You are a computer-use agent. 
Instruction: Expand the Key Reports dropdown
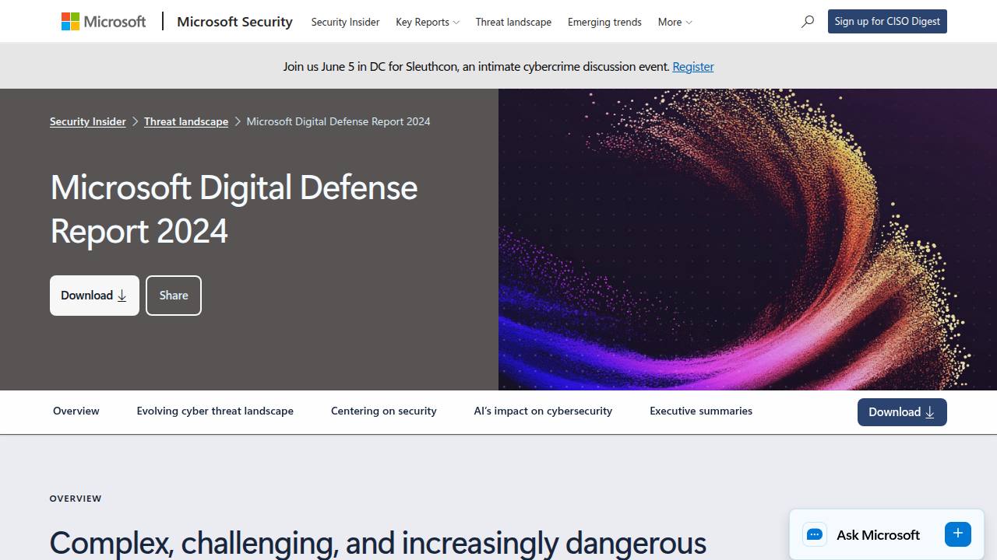click(x=428, y=22)
